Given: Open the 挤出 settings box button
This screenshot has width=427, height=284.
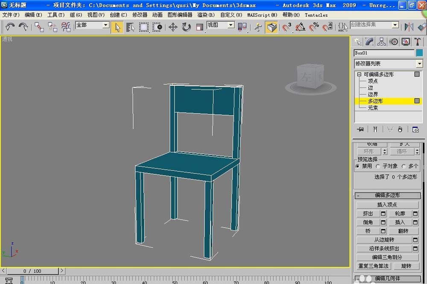Looking at the screenshot, I should [383, 214].
